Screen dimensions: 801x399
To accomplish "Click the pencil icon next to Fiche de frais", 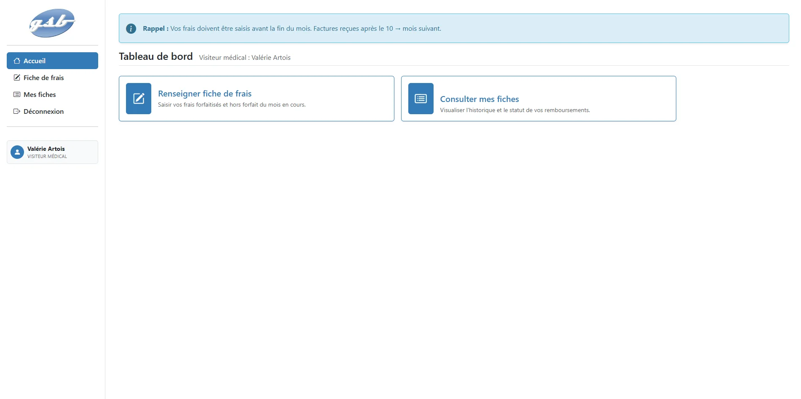I will (x=17, y=78).
